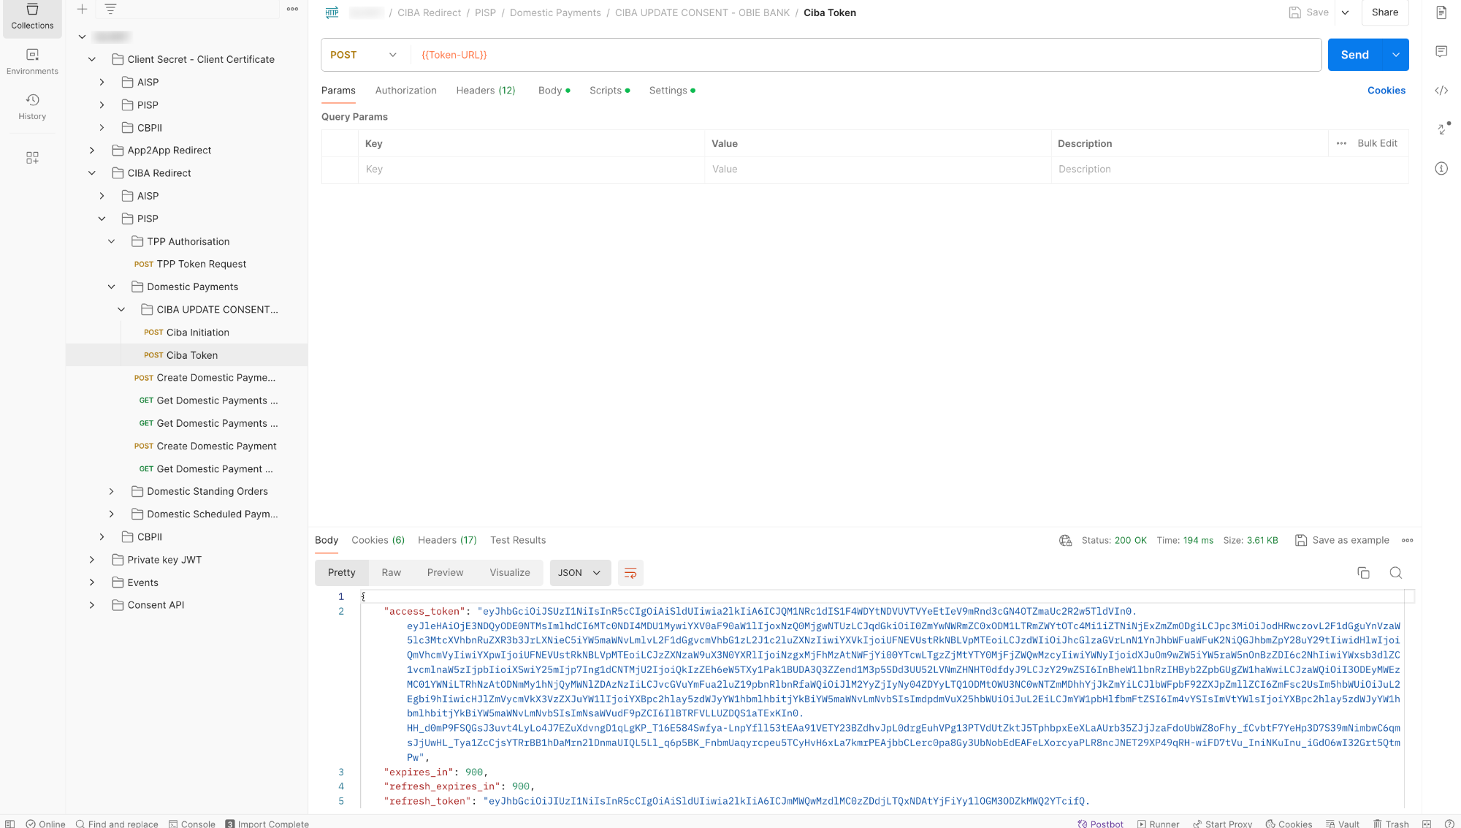The height and width of the screenshot is (828, 1461).
Task: Open the Cookies link
Action: [1386, 91]
